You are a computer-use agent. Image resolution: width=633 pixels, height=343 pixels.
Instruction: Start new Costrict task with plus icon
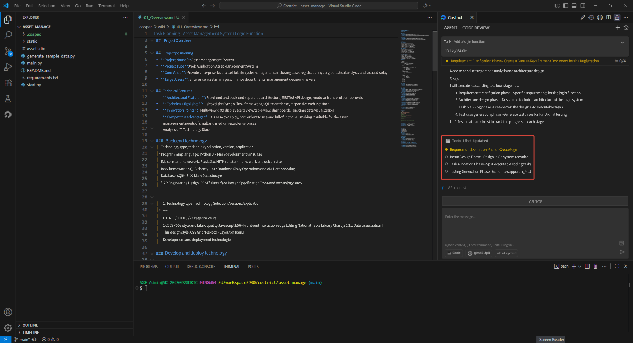pyautogui.click(x=618, y=28)
